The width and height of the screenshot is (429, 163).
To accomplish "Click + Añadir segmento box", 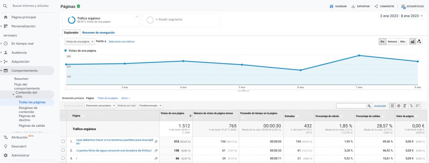I will pyautogui.click(x=182, y=20).
